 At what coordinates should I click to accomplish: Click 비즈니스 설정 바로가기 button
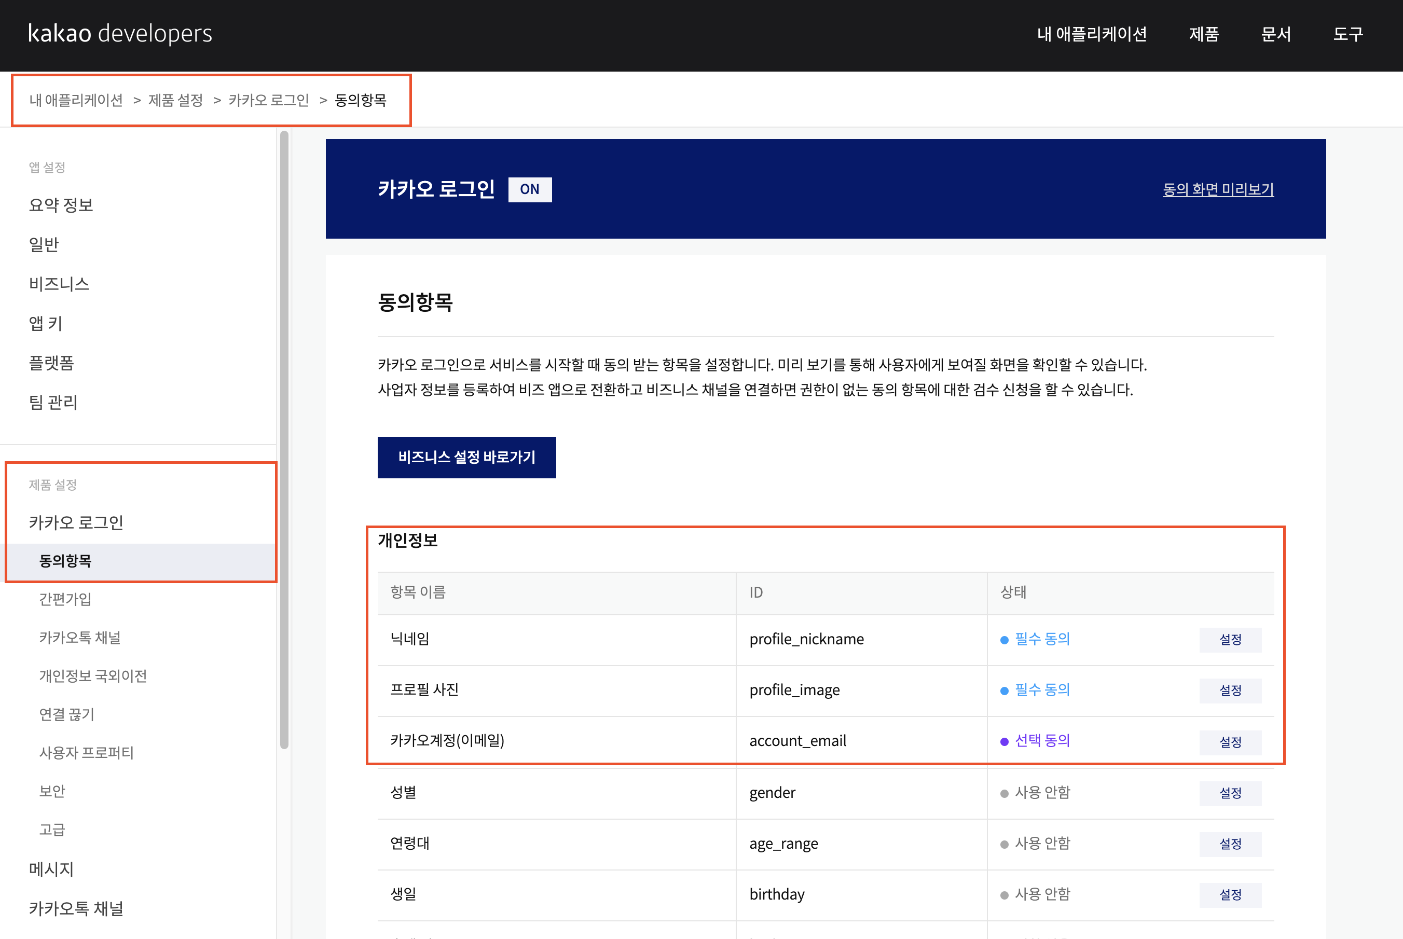coord(466,458)
